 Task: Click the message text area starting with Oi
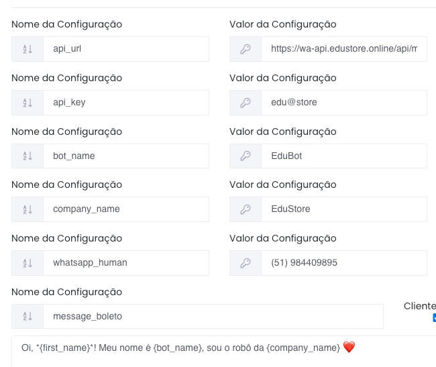click(221, 352)
